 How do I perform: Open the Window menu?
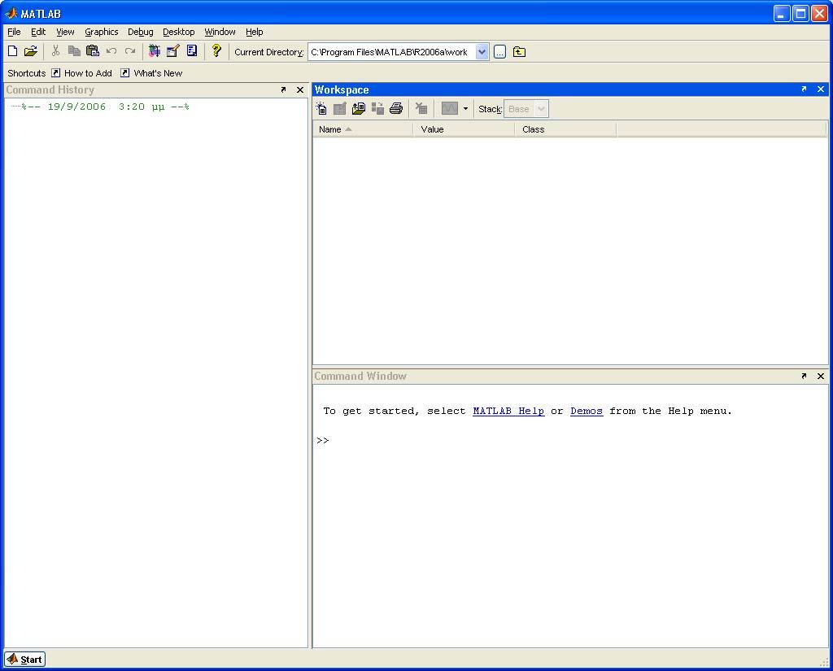coord(220,32)
